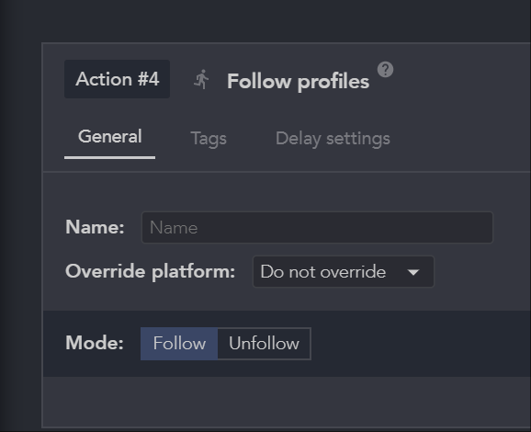The width and height of the screenshot is (531, 432).
Task: Click the underline beneath the General tab
Action: click(x=109, y=157)
